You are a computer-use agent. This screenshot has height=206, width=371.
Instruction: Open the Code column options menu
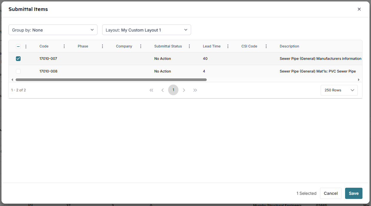(x=64, y=46)
